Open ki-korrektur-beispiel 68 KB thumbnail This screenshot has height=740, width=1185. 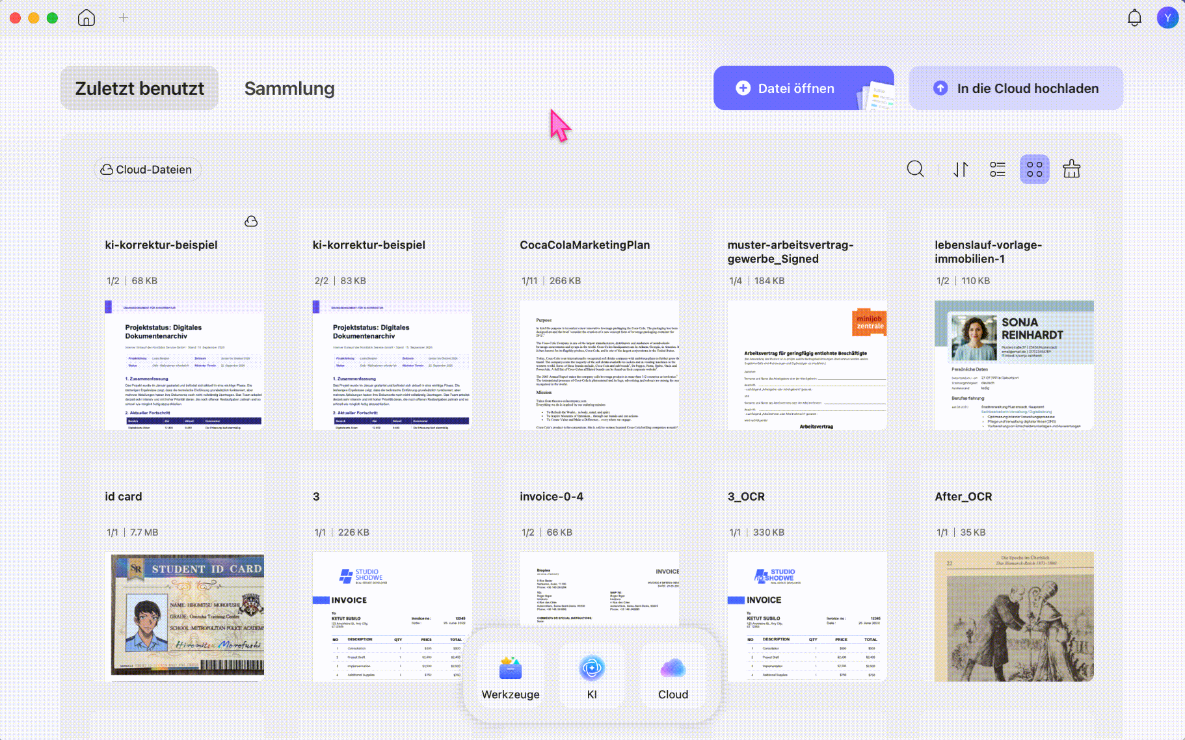[x=185, y=365]
